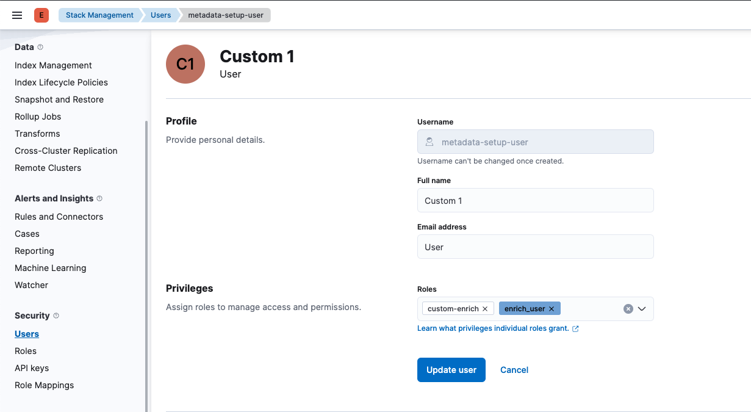
Task: Click the C1 user avatar circle
Action: click(x=185, y=64)
